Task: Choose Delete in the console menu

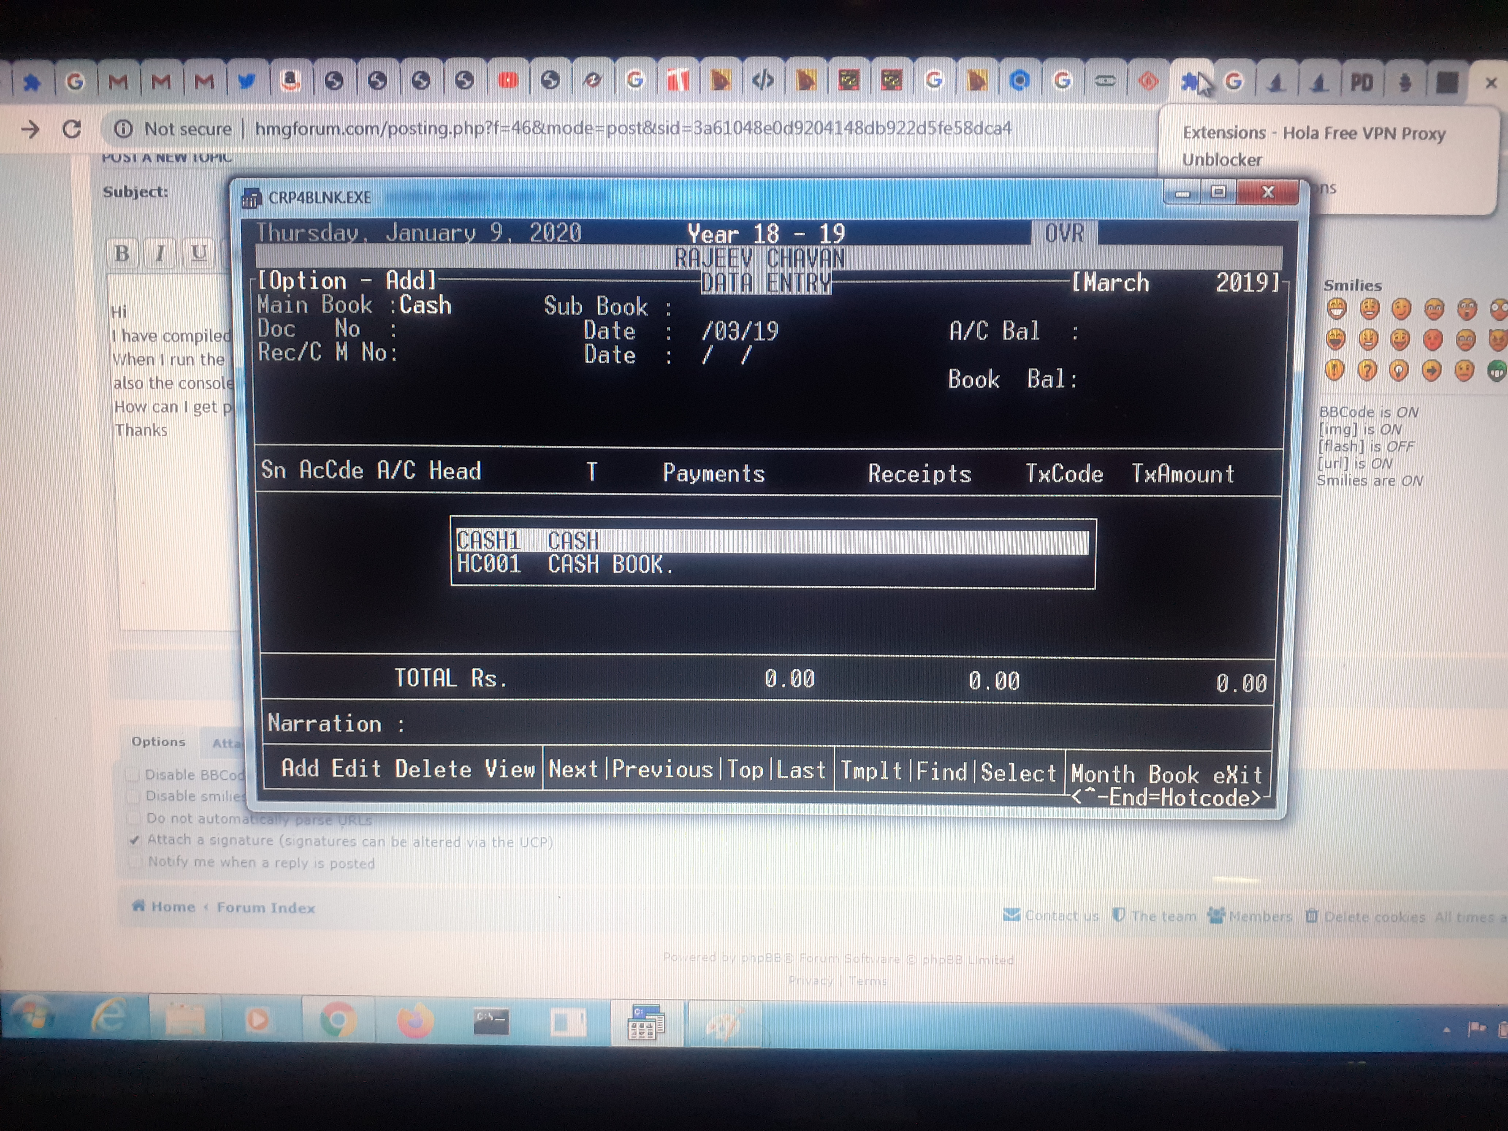Action: click(433, 770)
